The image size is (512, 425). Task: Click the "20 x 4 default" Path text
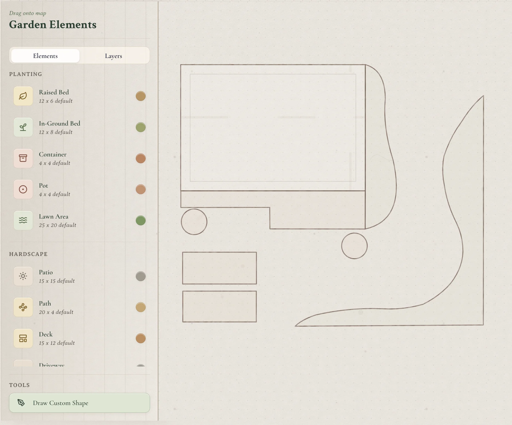pyautogui.click(x=56, y=312)
